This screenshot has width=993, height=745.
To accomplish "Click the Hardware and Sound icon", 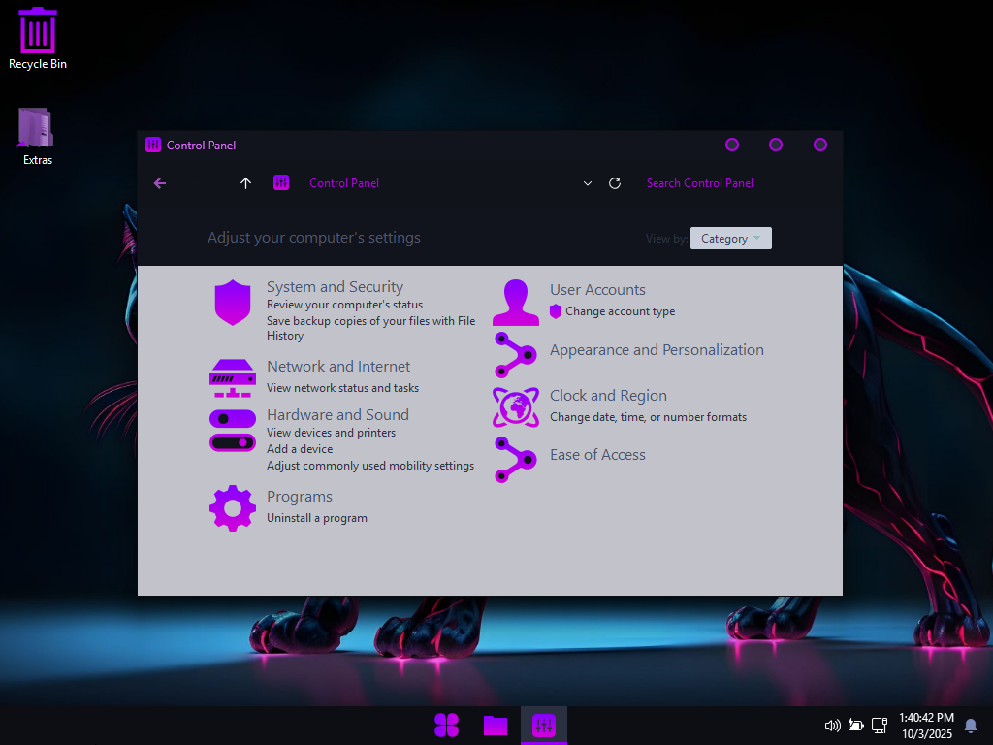I will click(233, 430).
